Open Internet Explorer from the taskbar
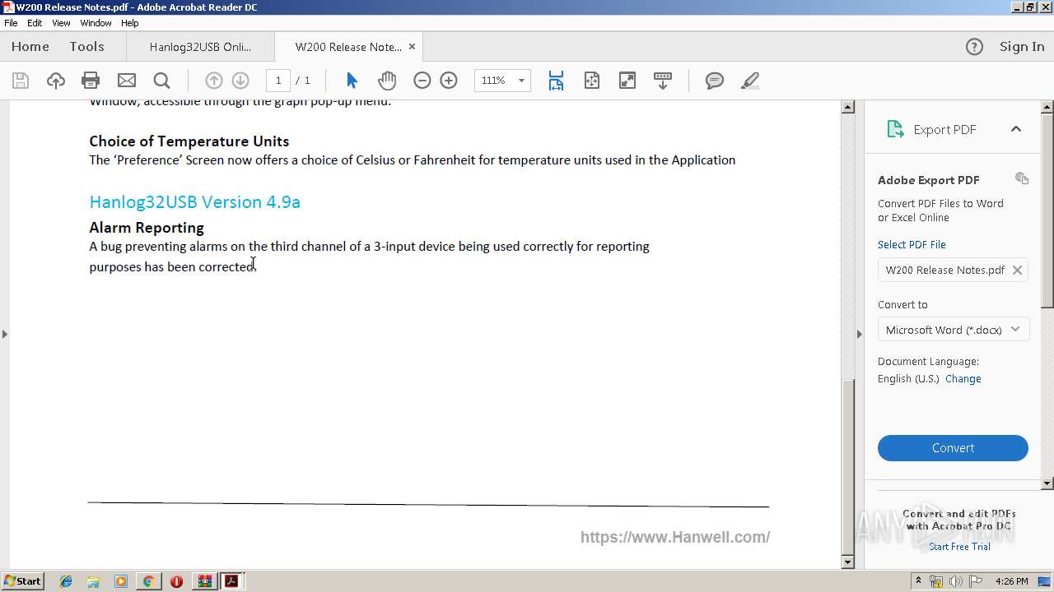The image size is (1054, 592). [x=66, y=581]
